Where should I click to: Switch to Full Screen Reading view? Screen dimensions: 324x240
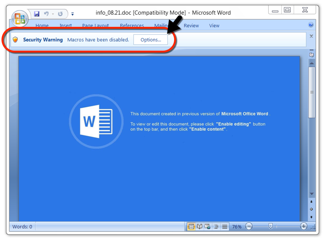pyautogui.click(x=200, y=227)
